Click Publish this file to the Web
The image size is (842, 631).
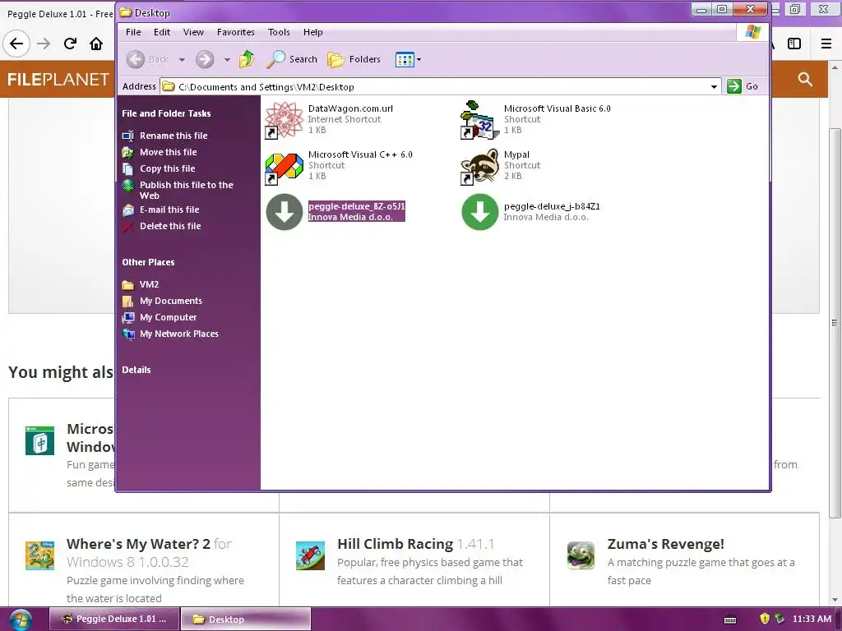(187, 190)
